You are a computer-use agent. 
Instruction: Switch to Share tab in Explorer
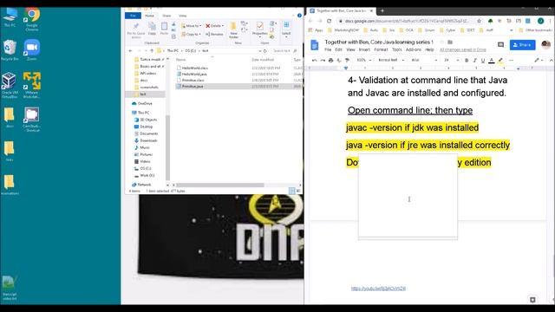166,16
